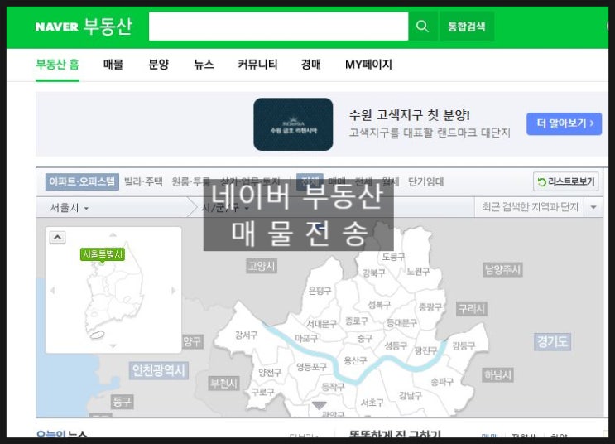Click the 더 알아보기 banner button
The height and width of the screenshot is (444, 615).
[564, 123]
